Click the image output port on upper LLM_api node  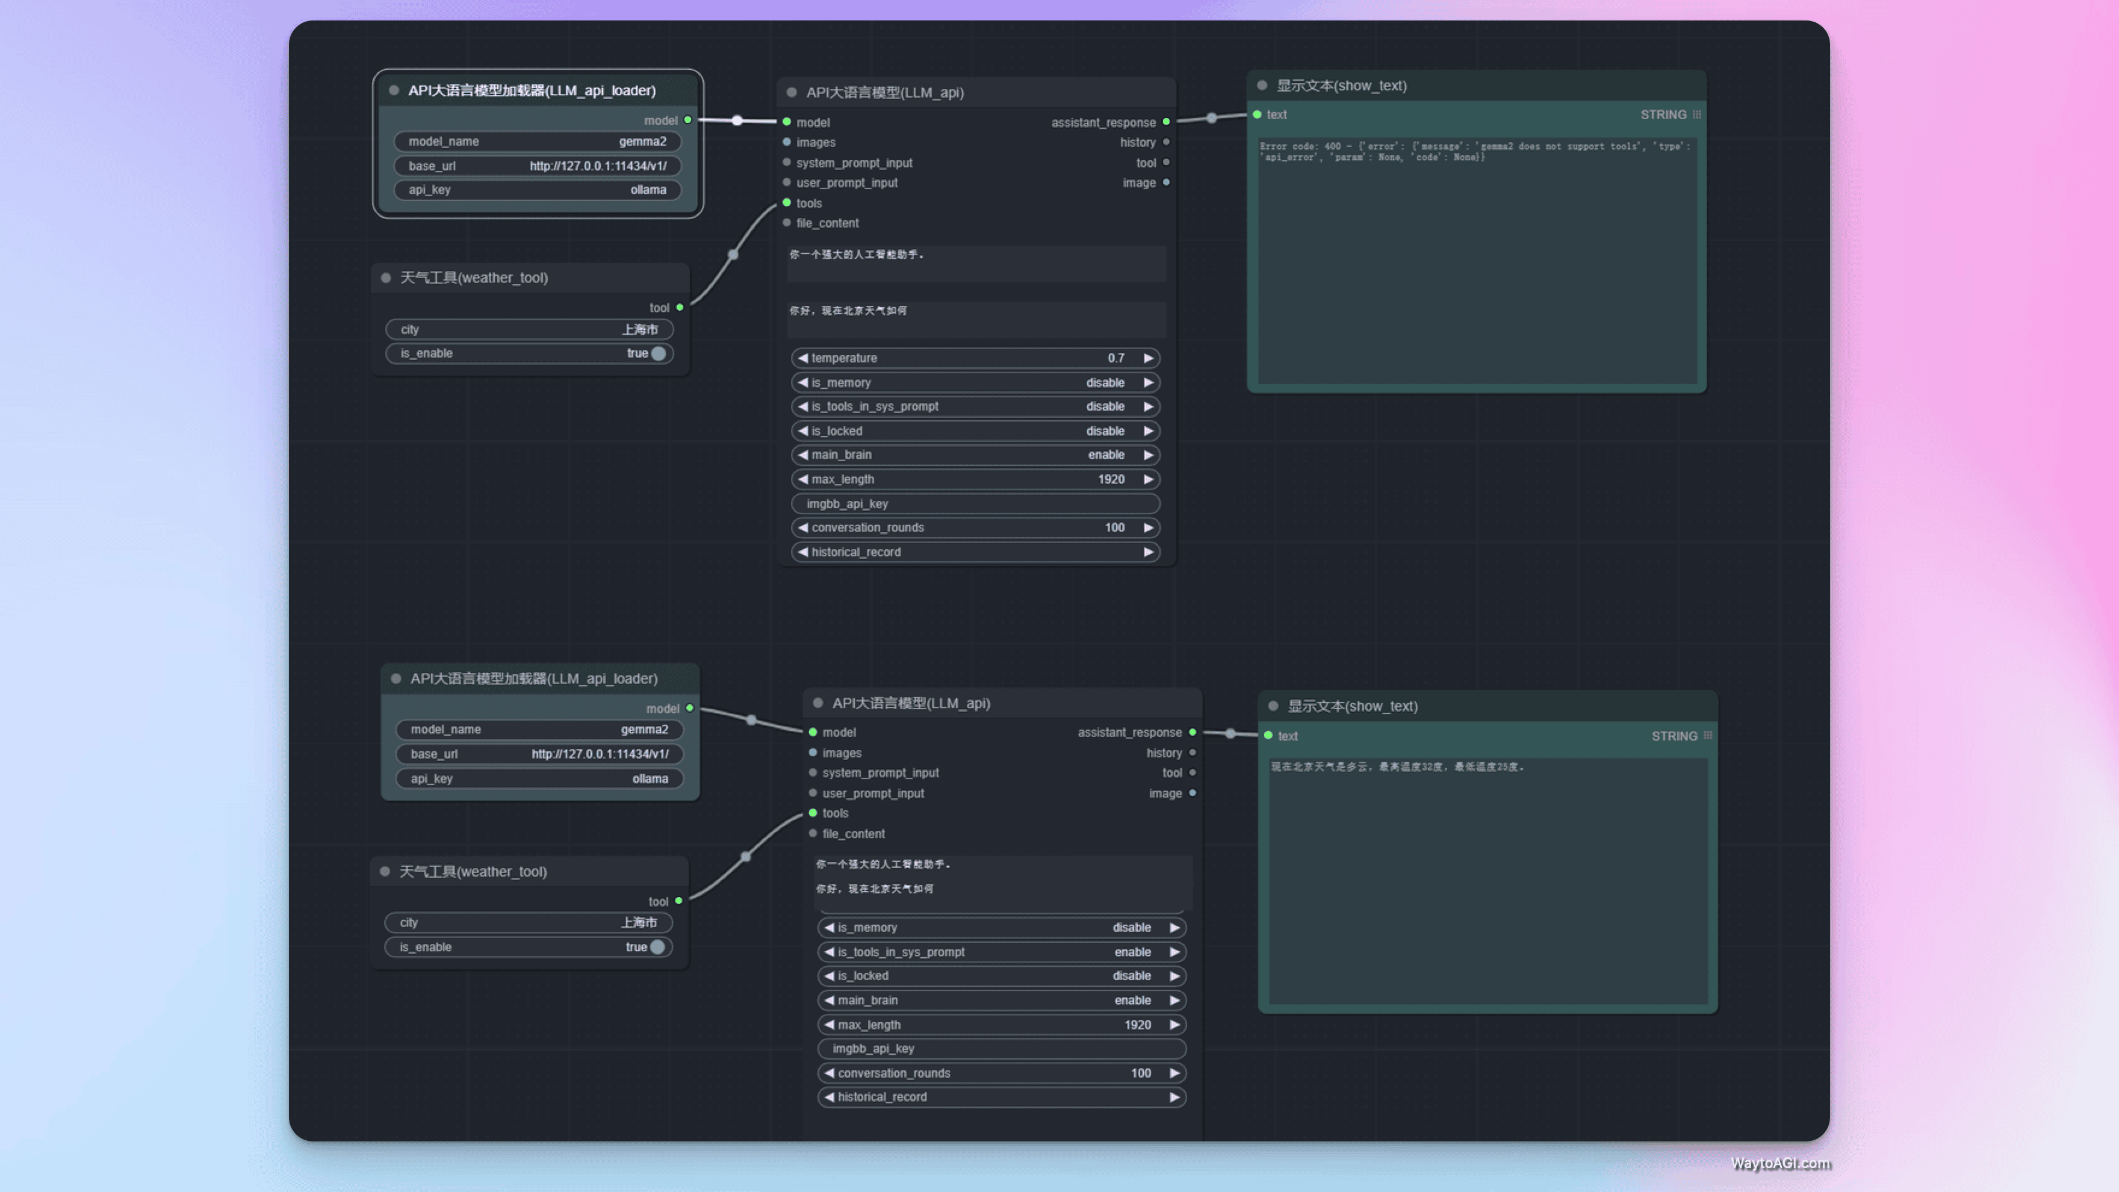coord(1167,182)
